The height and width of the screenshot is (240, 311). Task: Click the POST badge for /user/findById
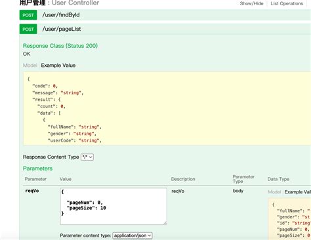coord(28,15)
